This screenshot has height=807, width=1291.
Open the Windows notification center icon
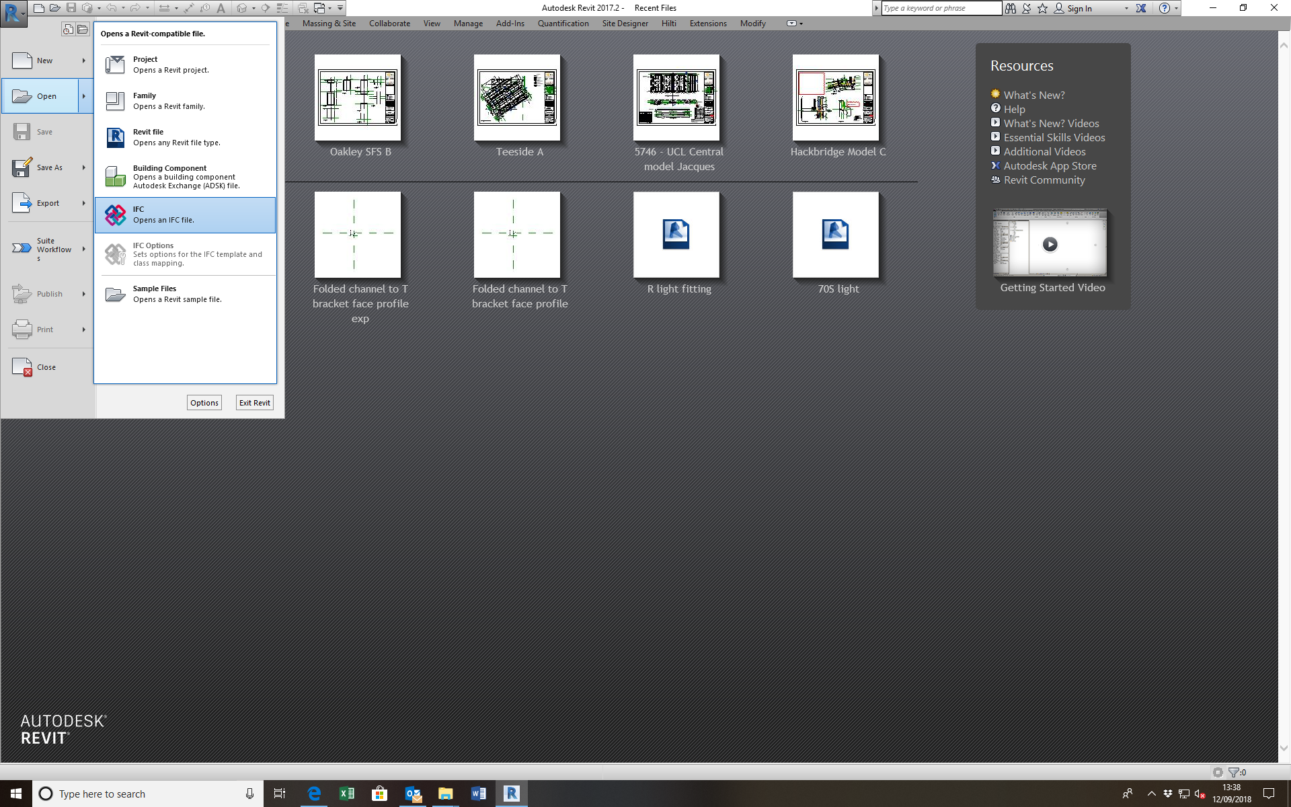click(x=1269, y=794)
